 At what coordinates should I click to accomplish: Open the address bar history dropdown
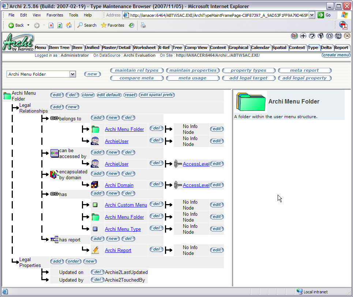pyautogui.click(x=312, y=15)
